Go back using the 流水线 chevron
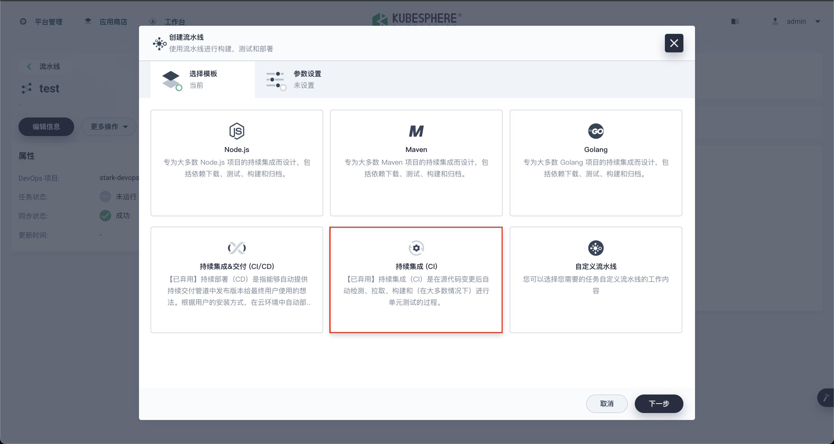 29,66
